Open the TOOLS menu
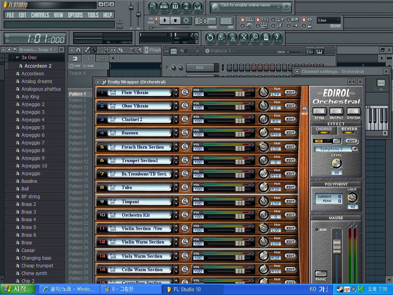Image resolution: width=393 pixels, height=295 pixels. [93, 15]
